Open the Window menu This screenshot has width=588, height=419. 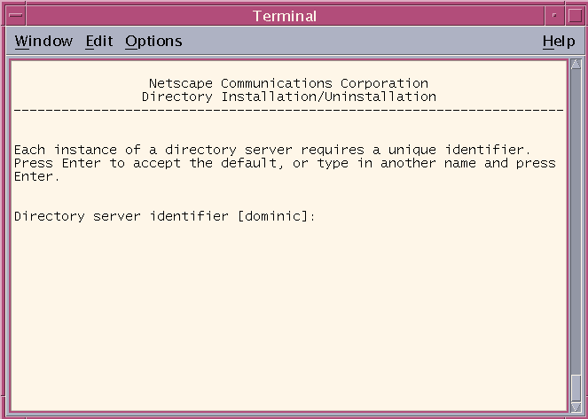tap(43, 41)
